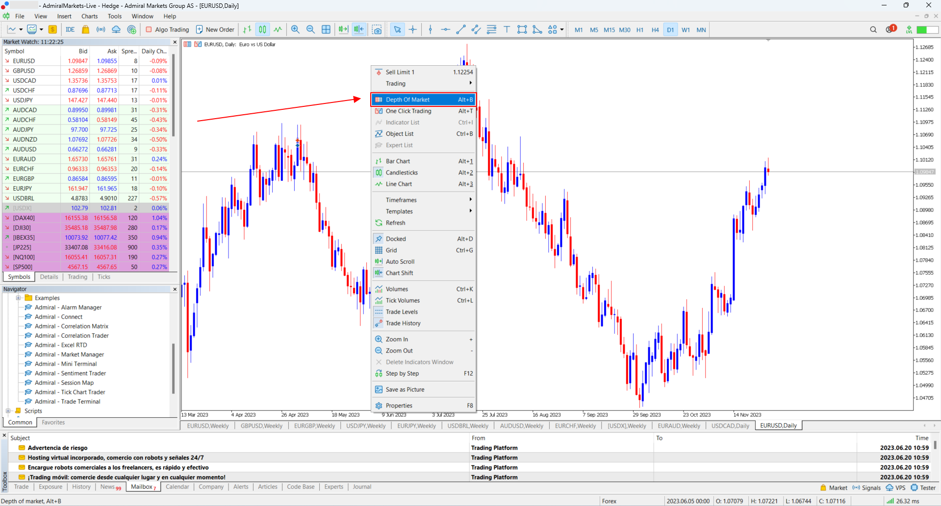Select Depth Of Market menu entry
The width and height of the screenshot is (941, 506).
424,100
